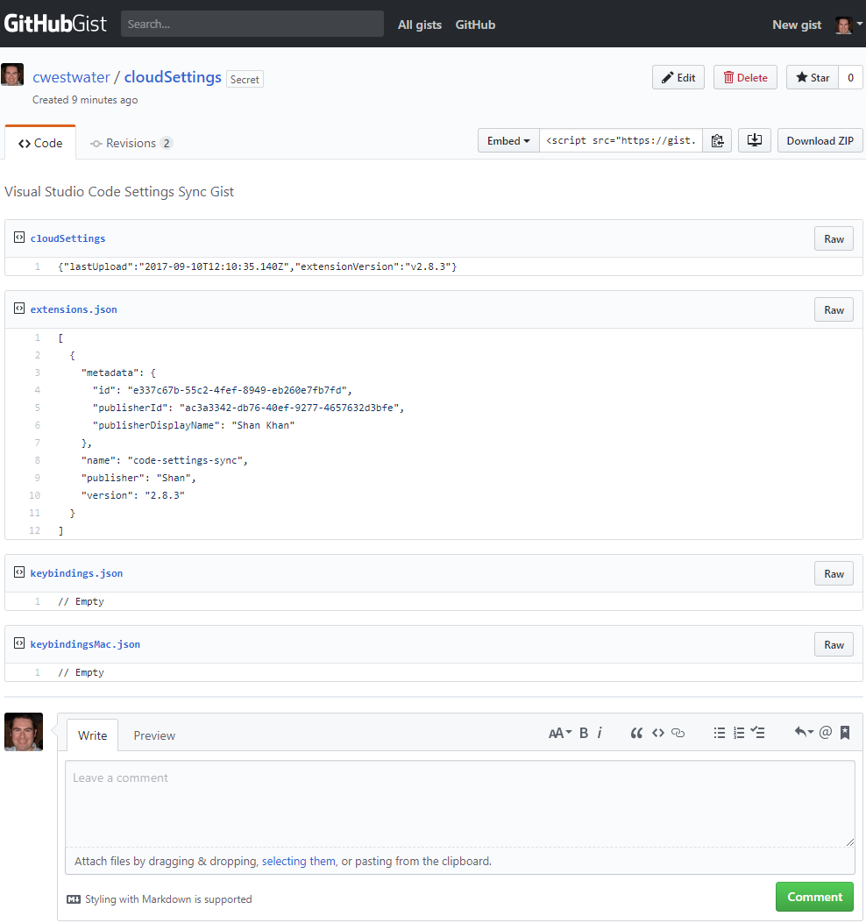The width and height of the screenshot is (866, 923).
Task: Expand the Embed dropdown
Action: (508, 141)
